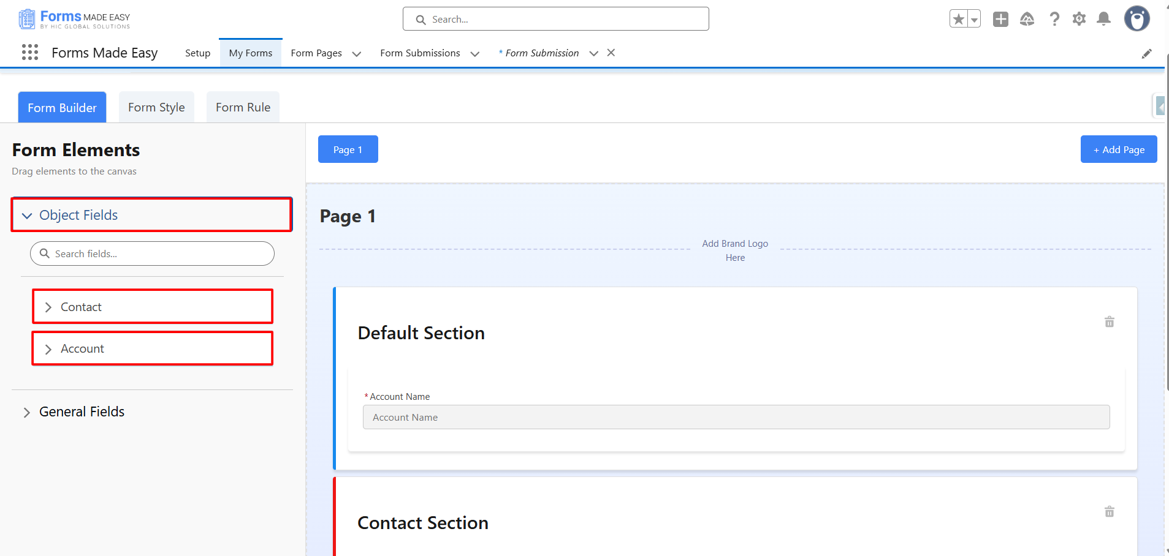Open the user profile avatar

[x=1137, y=19]
